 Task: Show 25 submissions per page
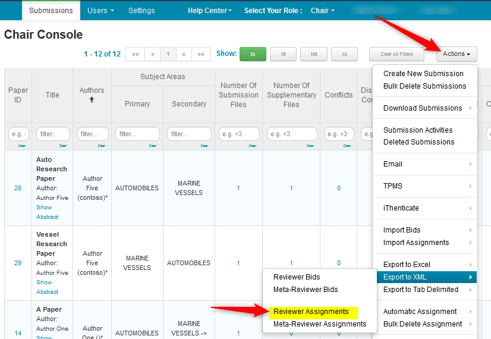click(253, 54)
